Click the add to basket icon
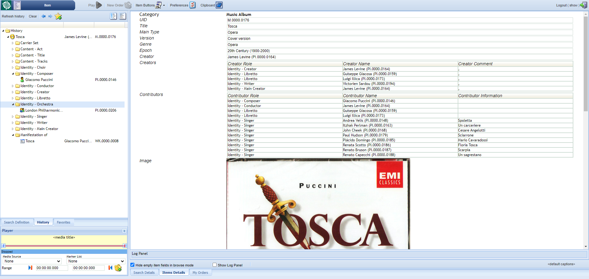 pos(118,268)
